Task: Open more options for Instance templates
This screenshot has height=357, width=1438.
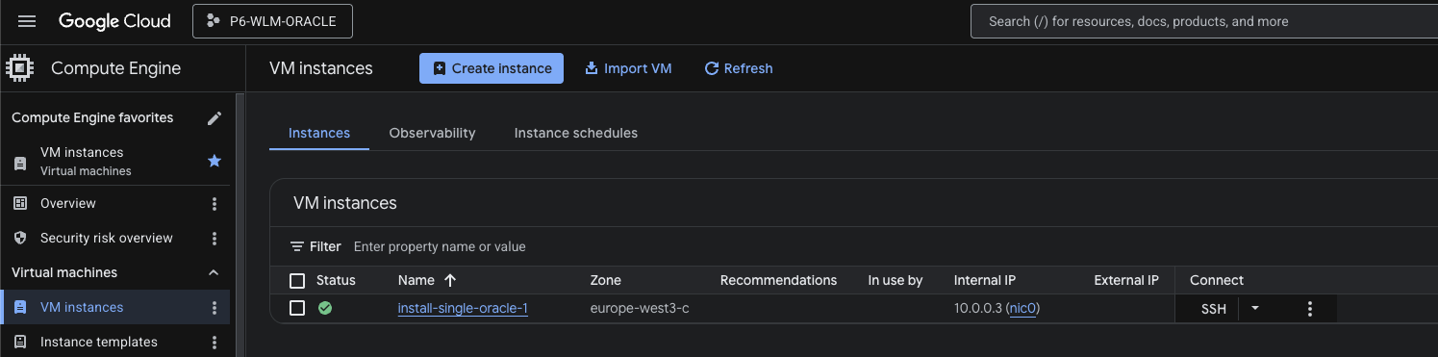Action: 214,342
